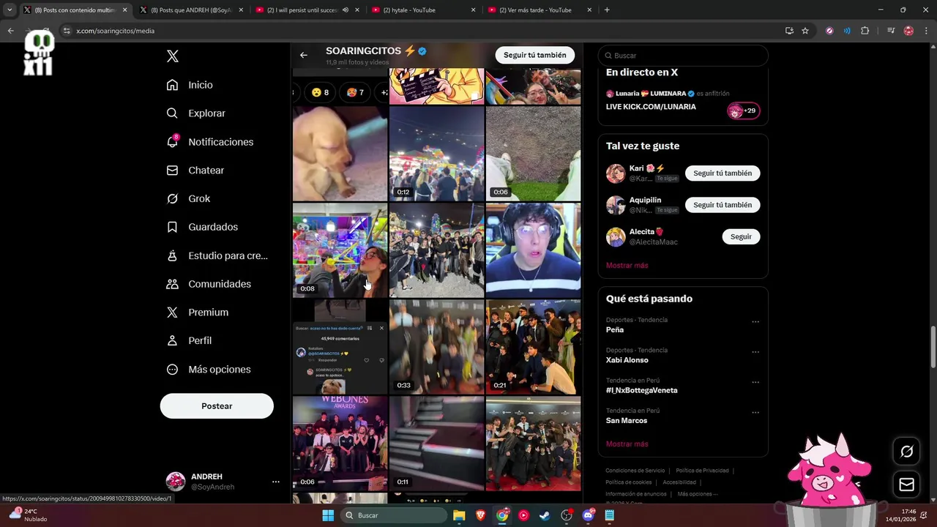This screenshot has width=937, height=527.
Task: Open the Grok floating button
Action: (906, 452)
